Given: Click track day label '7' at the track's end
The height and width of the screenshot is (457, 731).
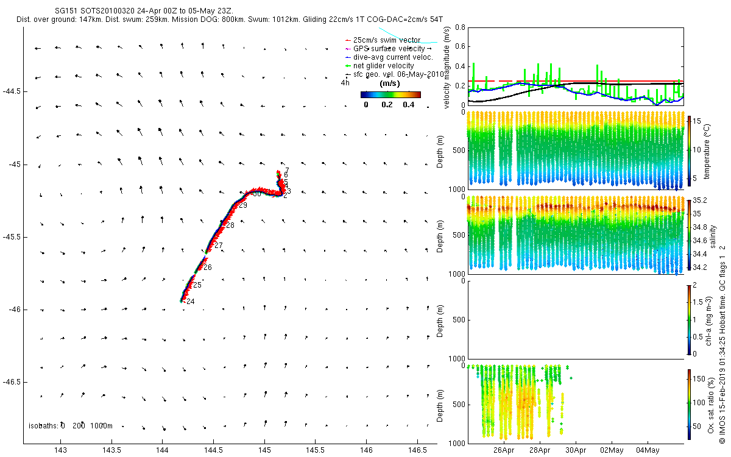Looking at the screenshot, I should [x=286, y=170].
